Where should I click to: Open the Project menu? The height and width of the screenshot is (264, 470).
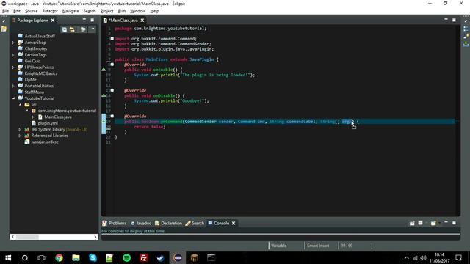[106, 11]
